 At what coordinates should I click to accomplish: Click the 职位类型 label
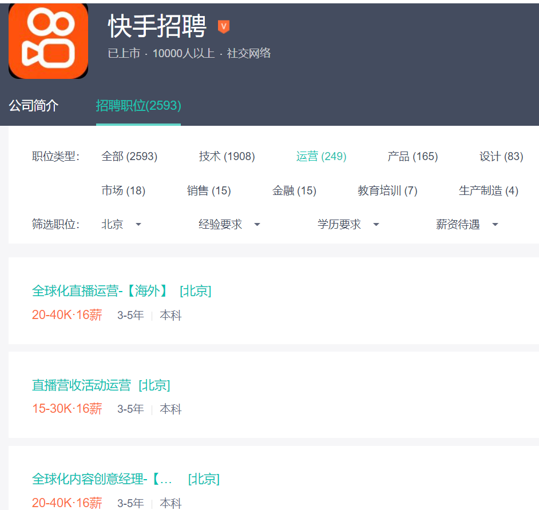[x=56, y=156]
